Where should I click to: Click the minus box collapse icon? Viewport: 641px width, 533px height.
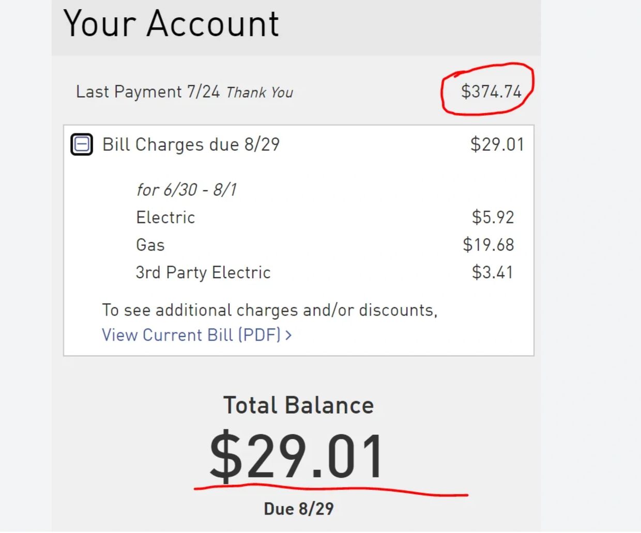pos(81,145)
